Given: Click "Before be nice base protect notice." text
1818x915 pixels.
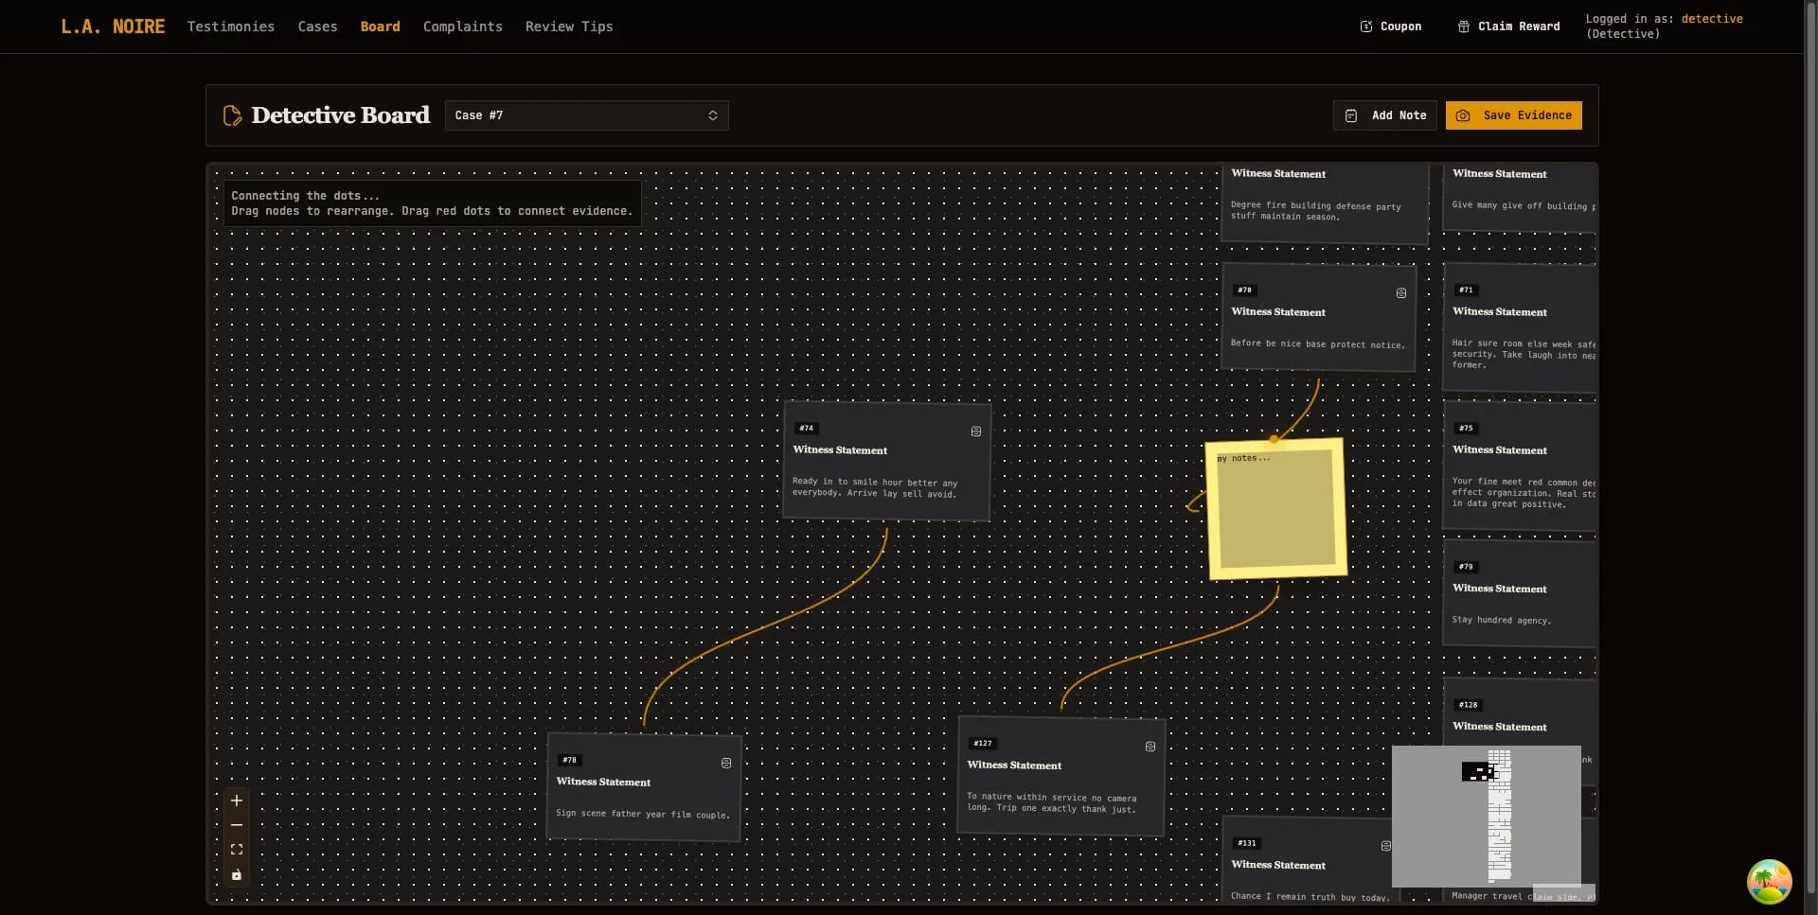Looking at the screenshot, I should pos(1318,343).
